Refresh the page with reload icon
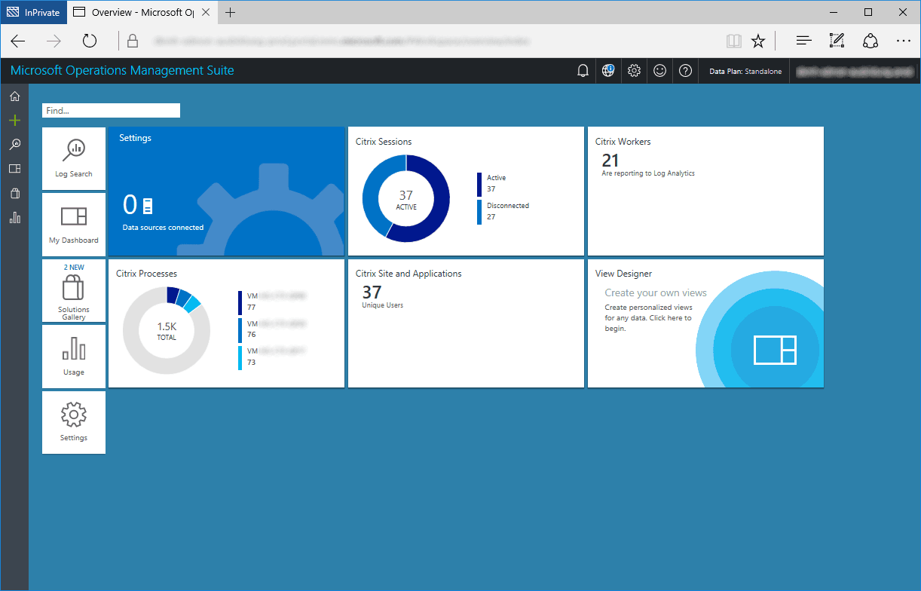The height and width of the screenshot is (591, 921). point(90,41)
